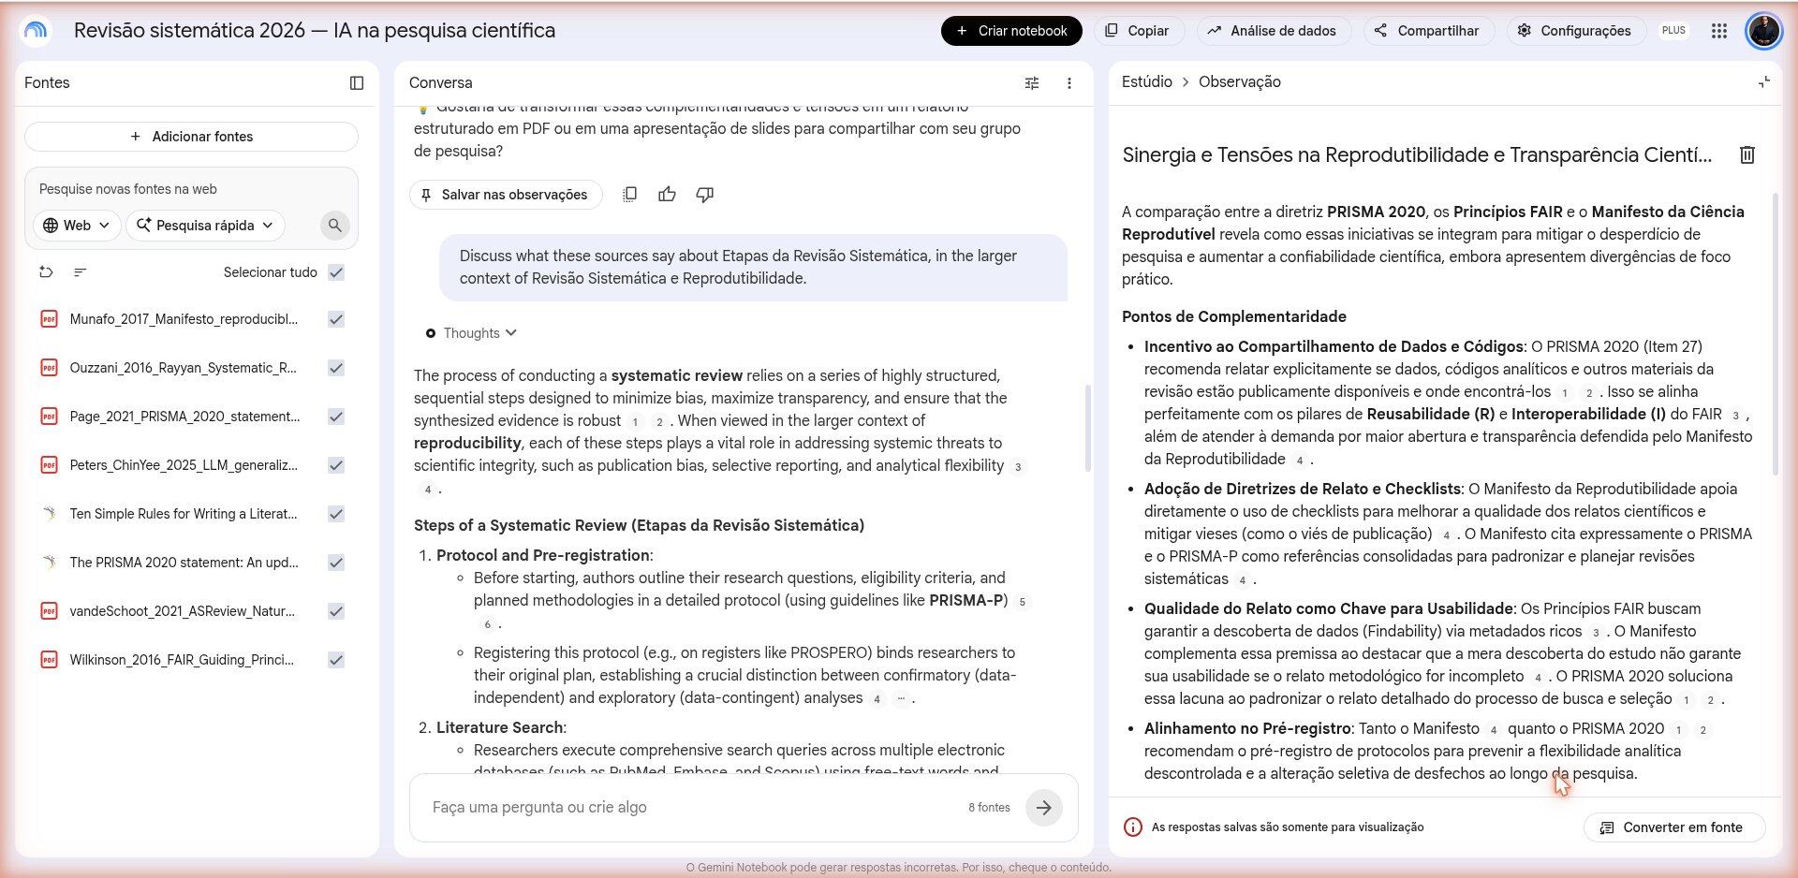1798x878 pixels.
Task: Click the PDF icon of Munafo_2017 source
Action: [49, 319]
